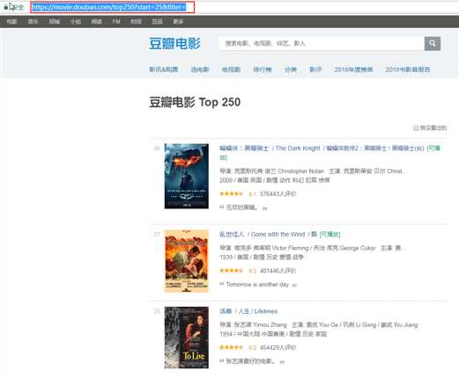Screen dimensions: 459x378
Task: Open Gone with the Wind poster thumbnail
Action: (x=187, y=261)
